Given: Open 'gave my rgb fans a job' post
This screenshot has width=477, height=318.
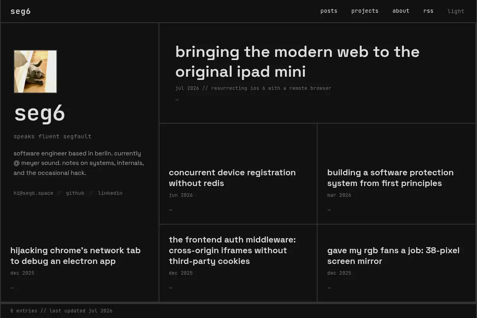Looking at the screenshot, I should [393, 256].
